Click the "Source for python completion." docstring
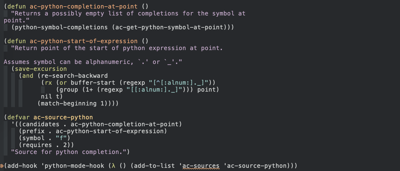Viewport: 400px width, 171px height. pos(69,152)
